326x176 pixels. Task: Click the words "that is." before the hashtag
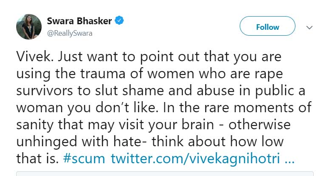tap(37, 159)
